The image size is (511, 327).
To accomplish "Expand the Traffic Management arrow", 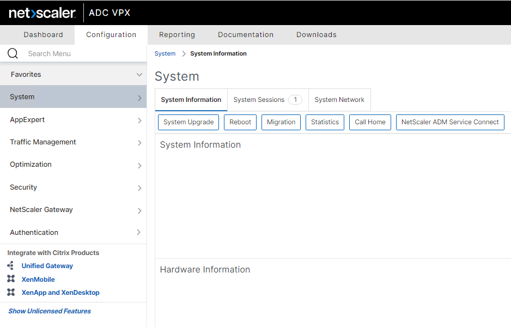I will (139, 143).
